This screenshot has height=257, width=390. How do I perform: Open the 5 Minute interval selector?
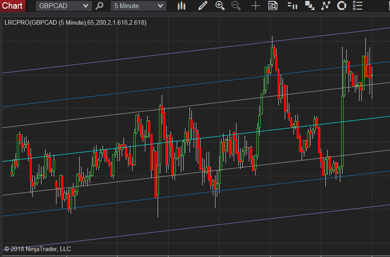pos(139,6)
